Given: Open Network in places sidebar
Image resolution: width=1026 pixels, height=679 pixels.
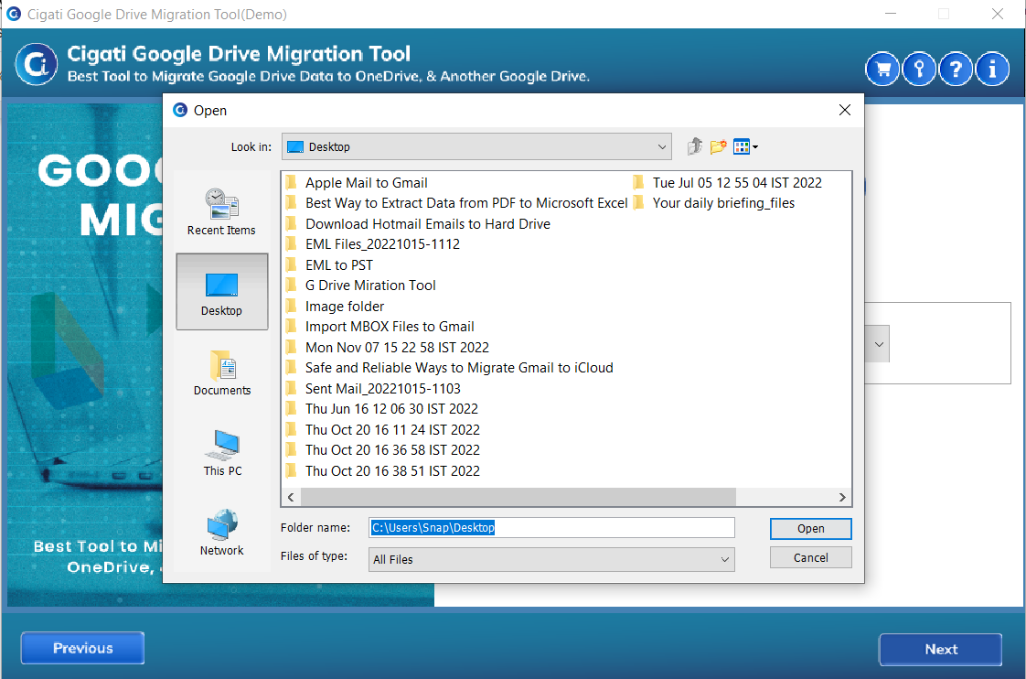Looking at the screenshot, I should (x=222, y=533).
